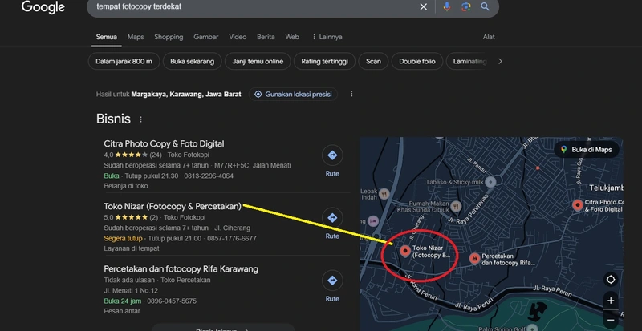642x331 pixels.
Task: Open Percetakan dan fotocopy Rifa Karawang listing
Action: (181, 269)
